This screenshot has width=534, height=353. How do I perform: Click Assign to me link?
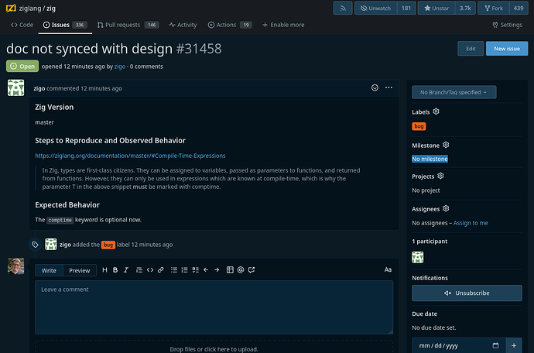coord(471,223)
